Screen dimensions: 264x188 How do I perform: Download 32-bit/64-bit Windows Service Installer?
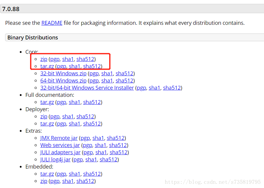[87, 88]
